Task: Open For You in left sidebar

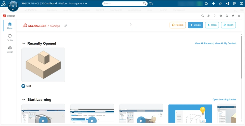Action: point(10,38)
